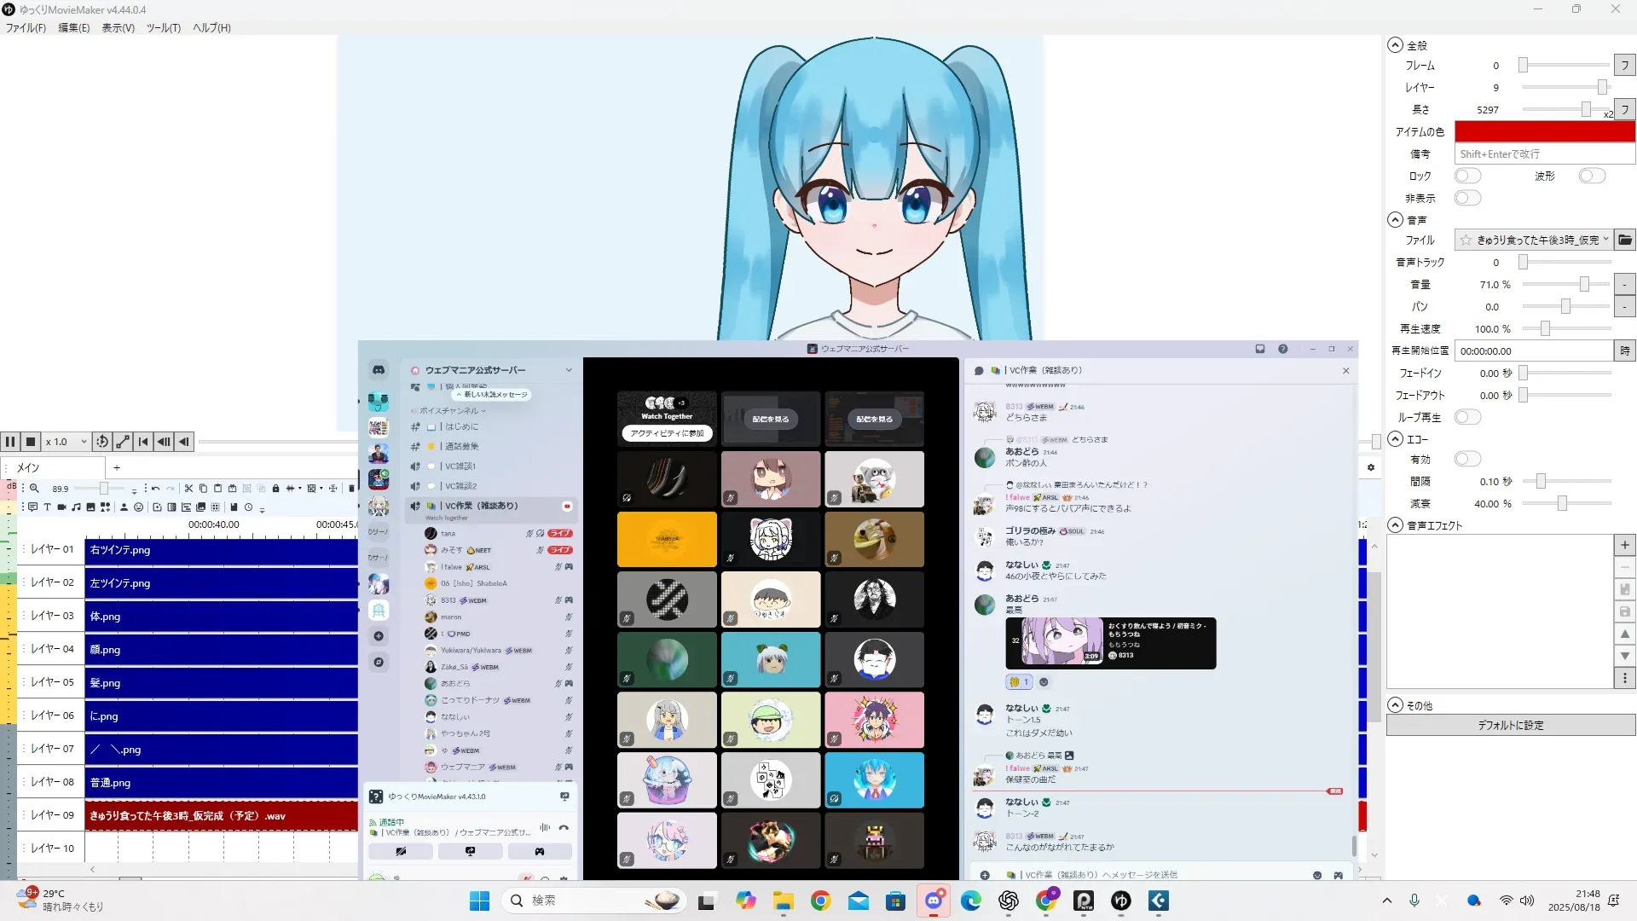Screen dimensions: 1637x921
Task: Click the デフォルトに設定 button
Action: (x=1510, y=725)
